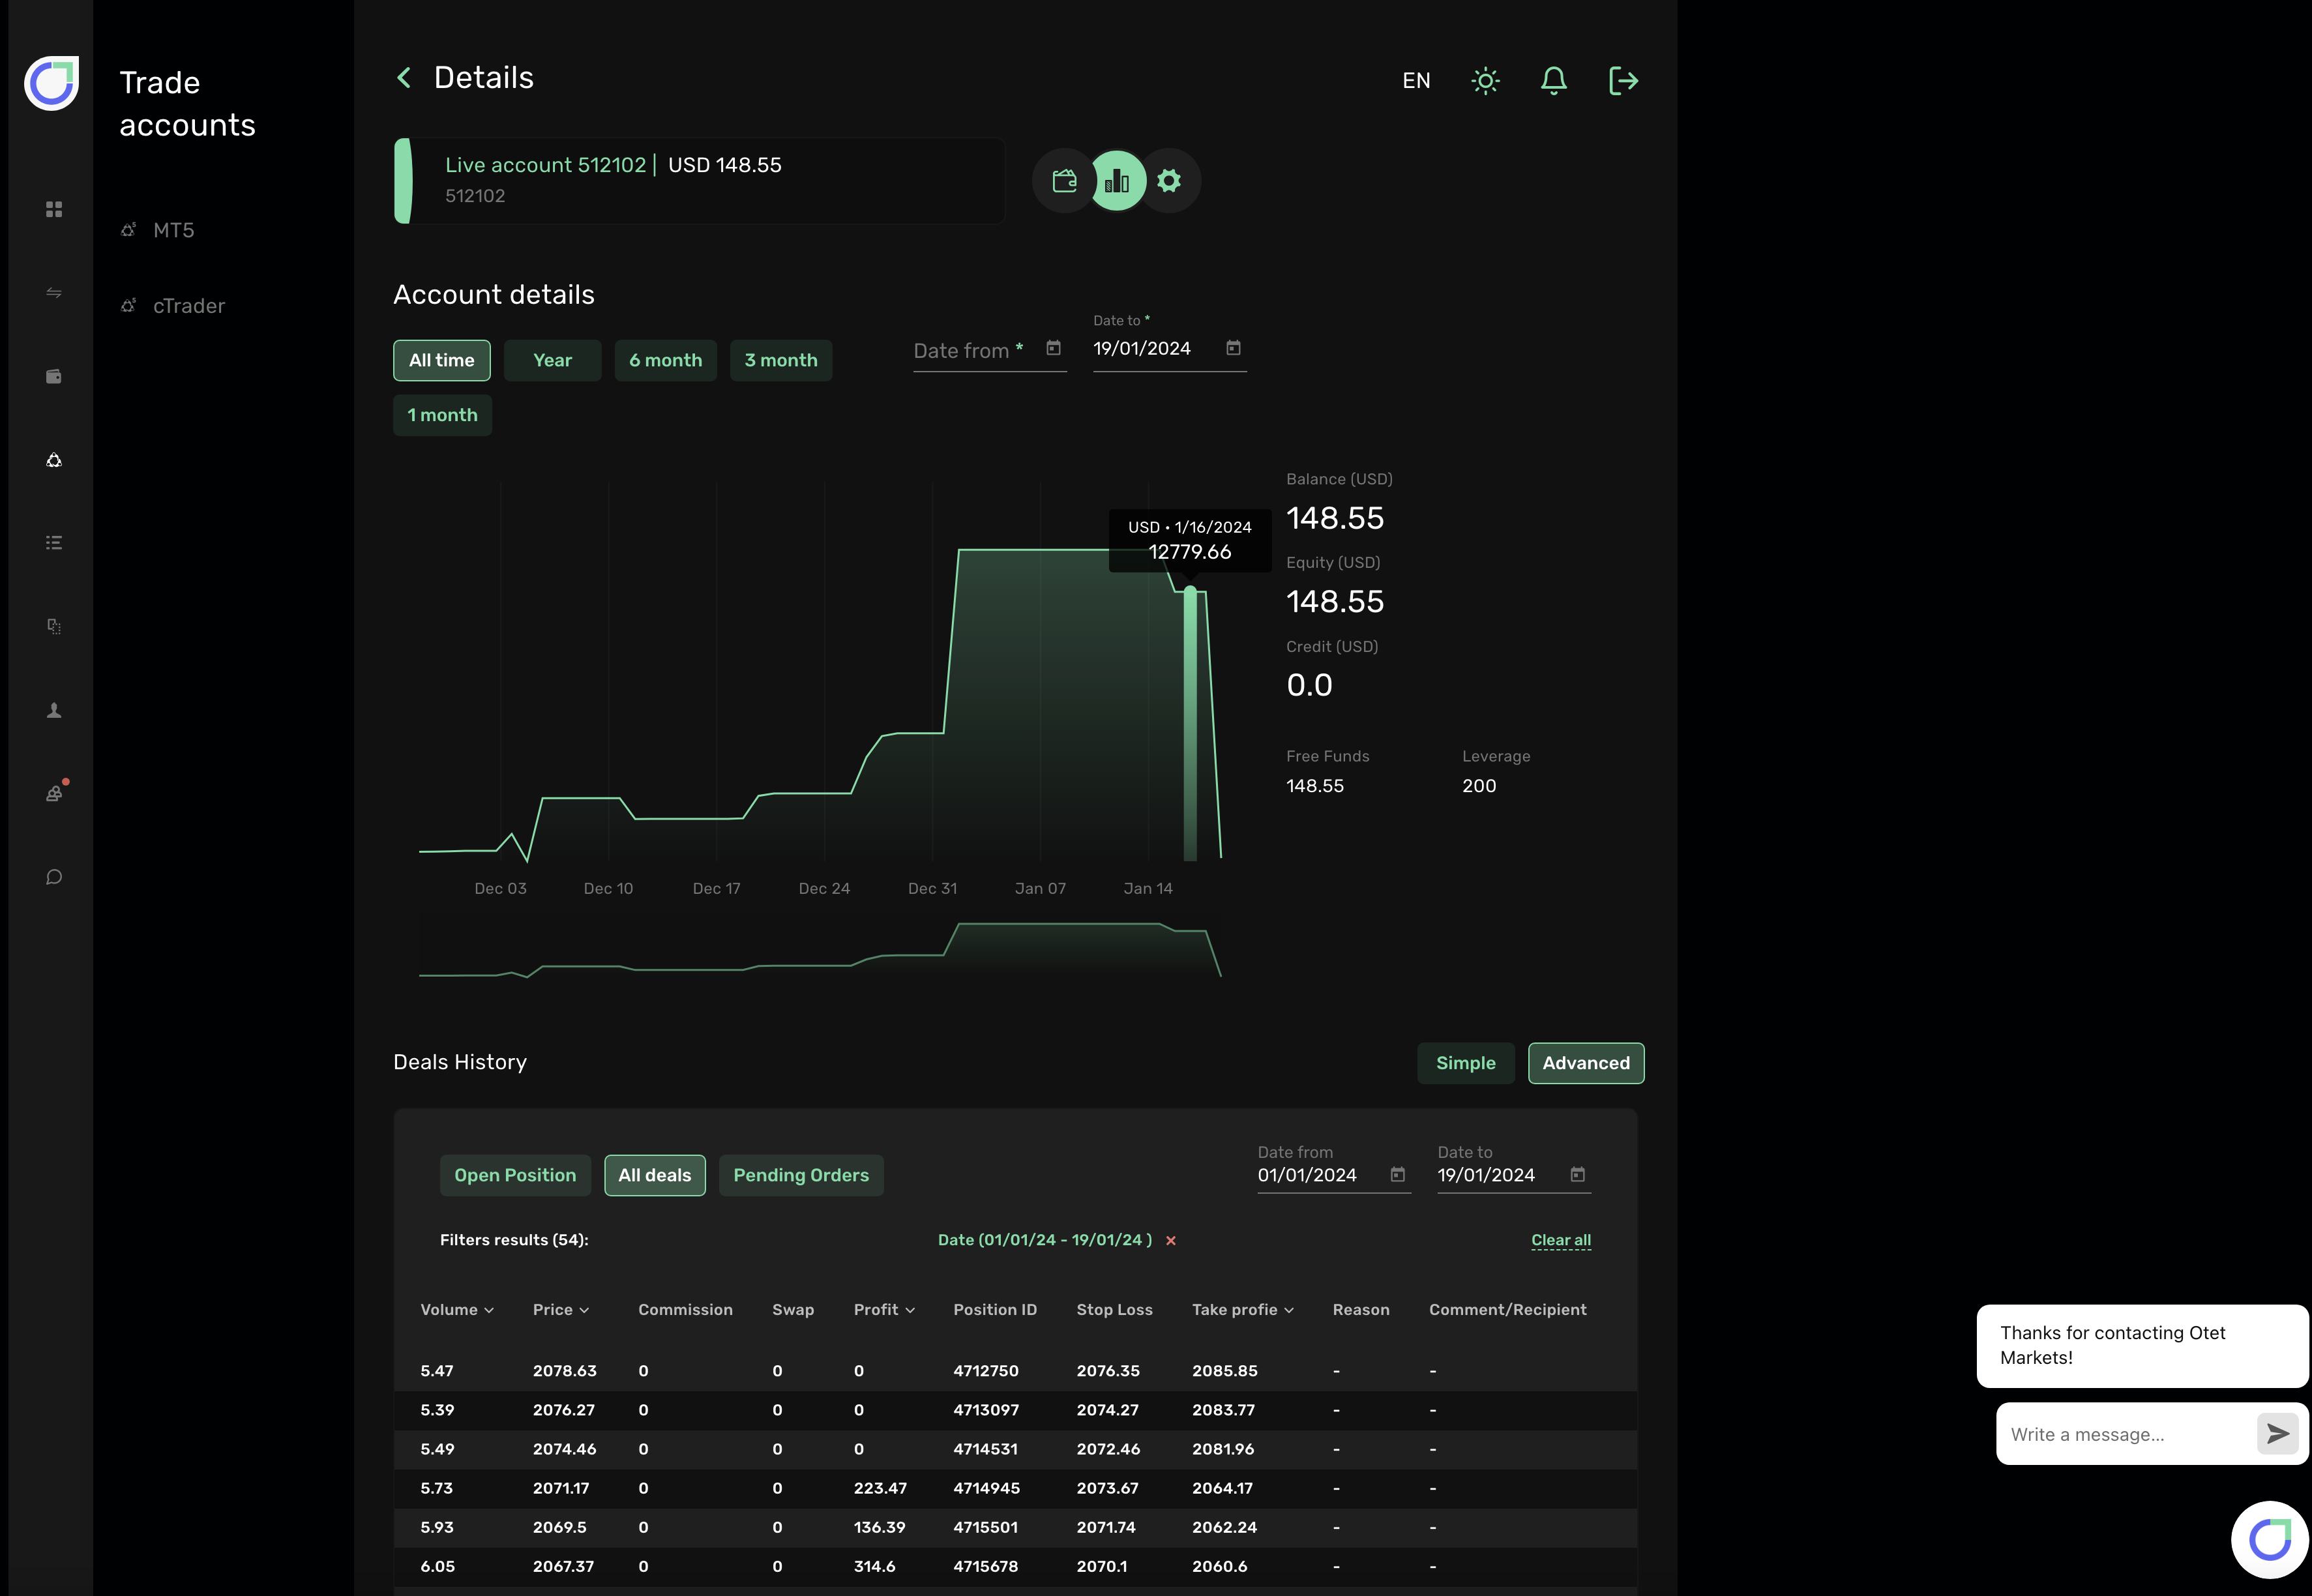Click the back arrow beside Details
This screenshot has width=2312, height=1596.
(x=404, y=78)
